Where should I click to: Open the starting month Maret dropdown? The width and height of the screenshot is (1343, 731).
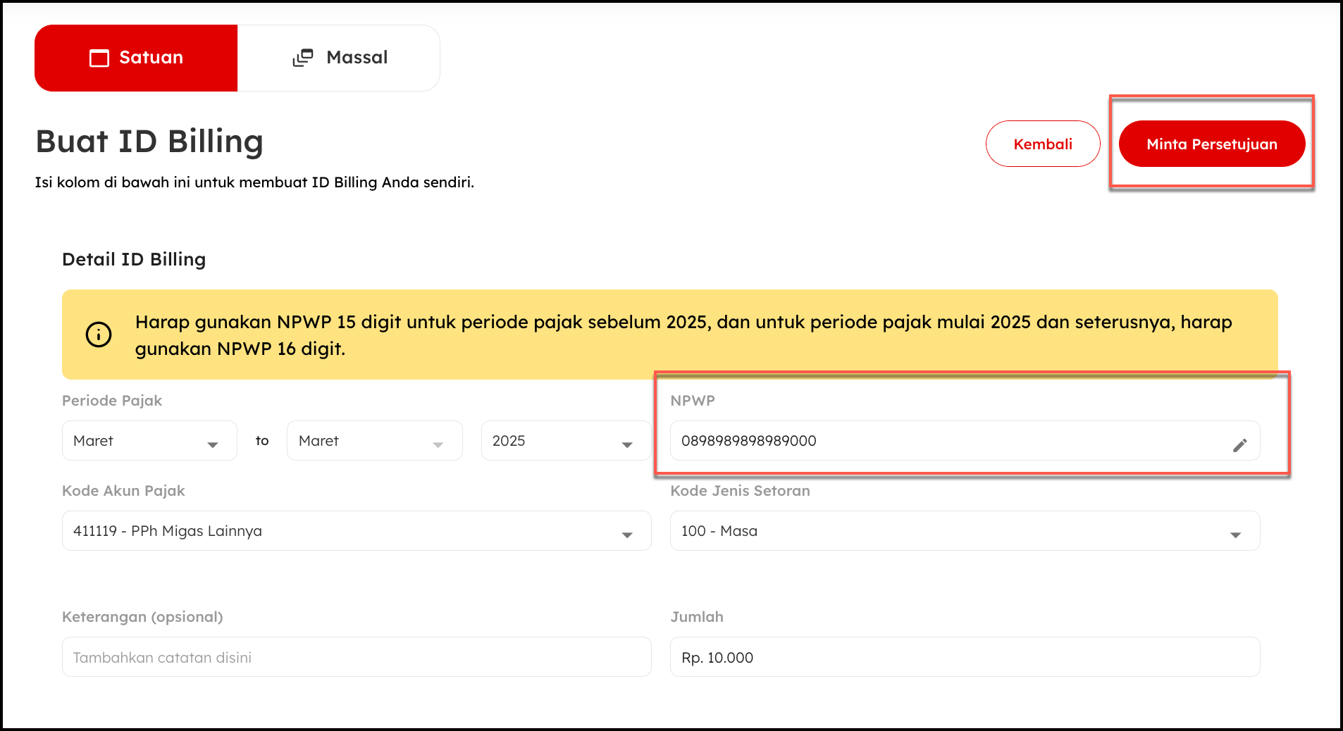(x=149, y=441)
